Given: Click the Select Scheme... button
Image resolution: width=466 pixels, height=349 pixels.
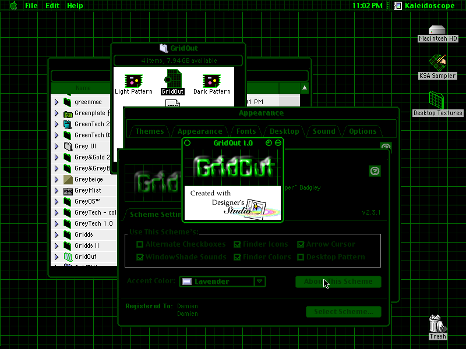Looking at the screenshot, I should [344, 312].
